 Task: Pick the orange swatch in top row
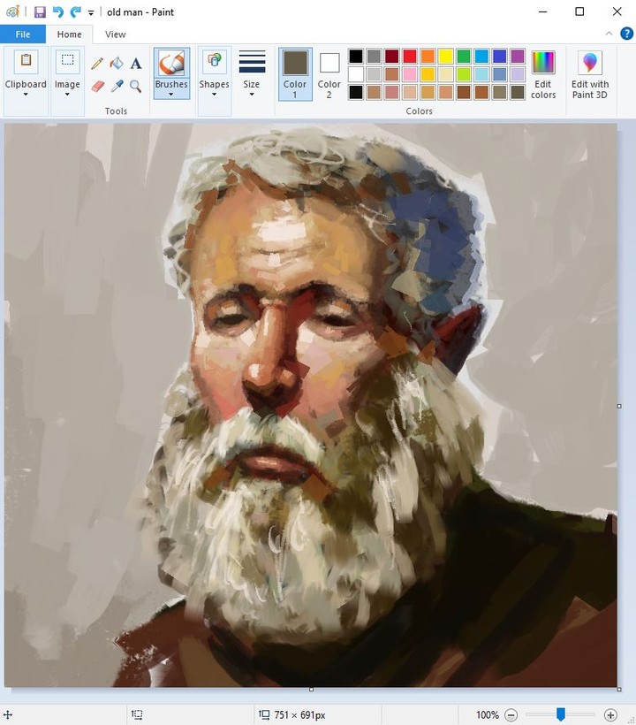(428, 56)
